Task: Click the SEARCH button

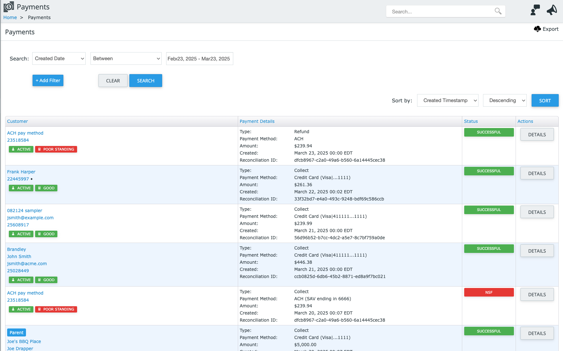Action: tap(146, 81)
